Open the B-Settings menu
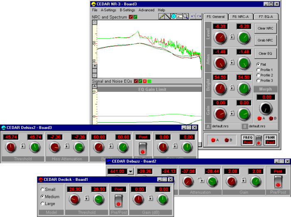Image resolution: width=291 pixels, height=217 pixels. pyautogui.click(x=128, y=10)
